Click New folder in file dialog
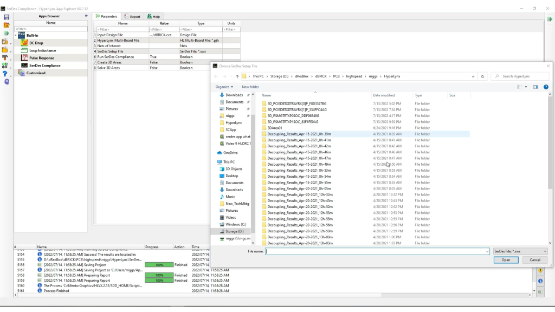Screen dimensions: 555x312 point(250,87)
